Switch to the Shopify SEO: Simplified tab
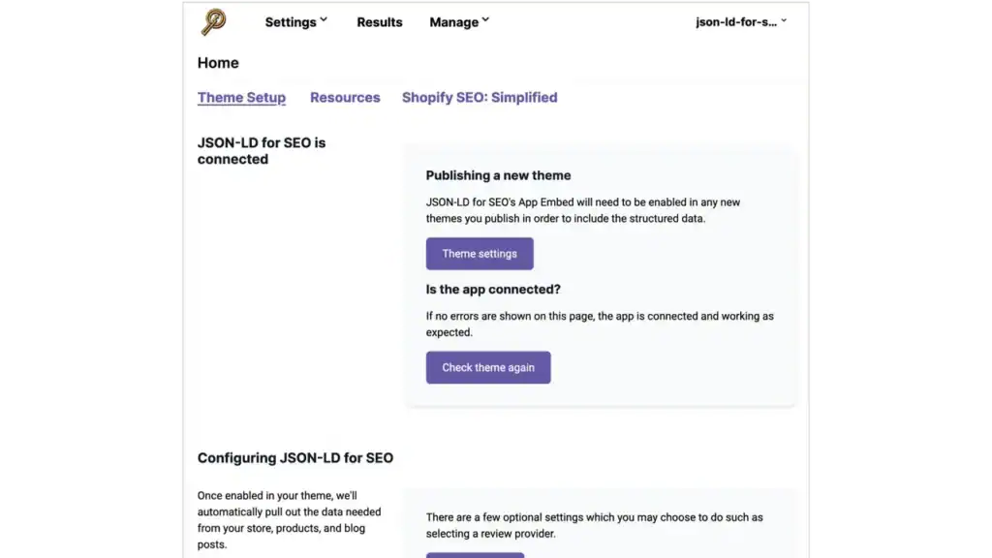The height and width of the screenshot is (558, 992). click(x=479, y=97)
